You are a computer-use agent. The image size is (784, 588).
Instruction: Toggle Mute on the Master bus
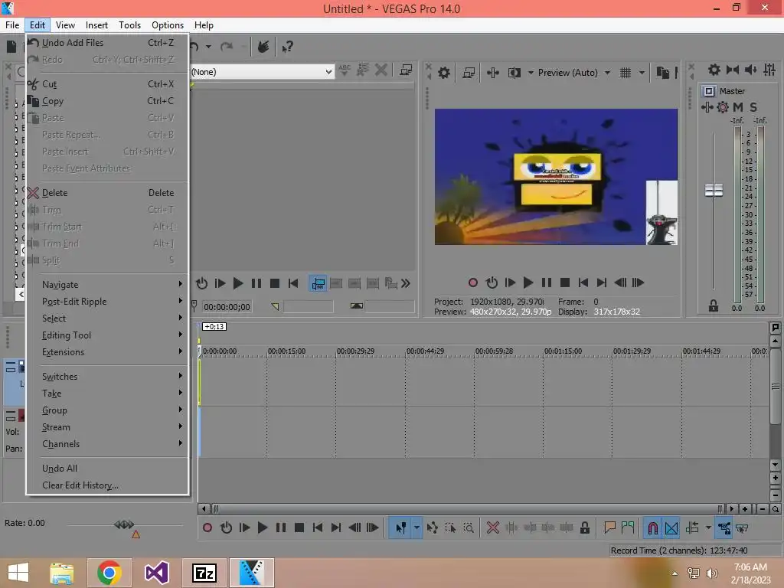[x=738, y=107]
